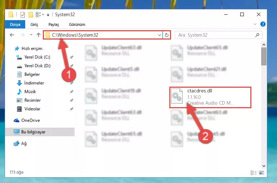This screenshot has width=277, height=183.
Task: Switch to large icons view in status bar
Action: click(262, 173)
